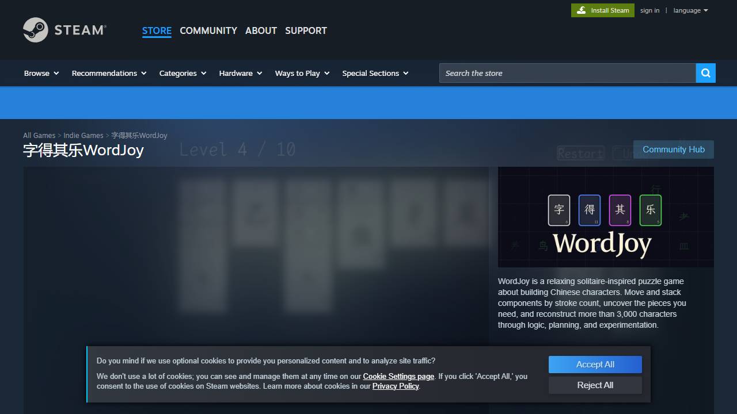Click the Indie Games breadcrumb link

coord(83,136)
